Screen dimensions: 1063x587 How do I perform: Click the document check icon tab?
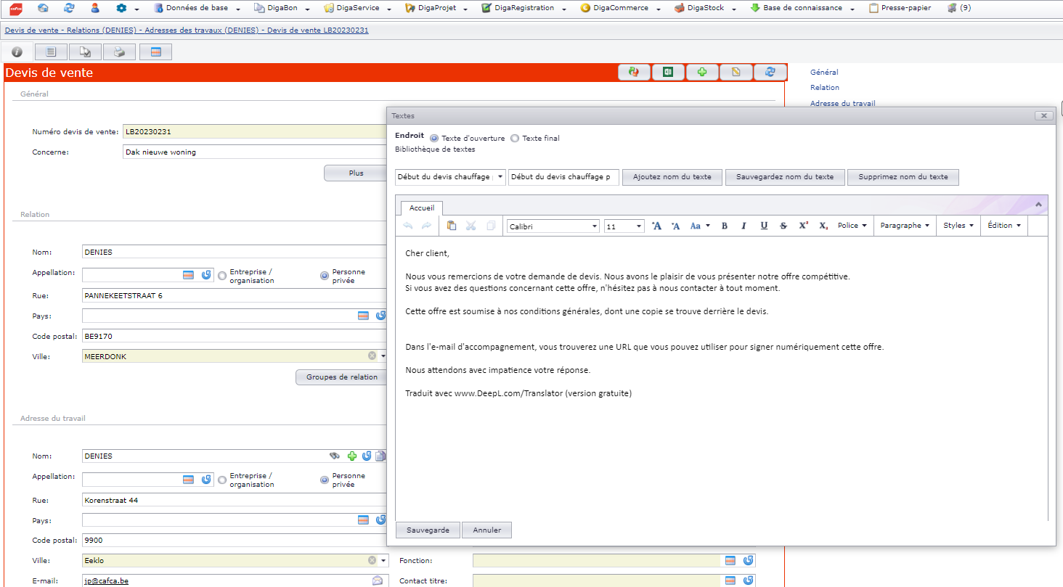pos(86,52)
